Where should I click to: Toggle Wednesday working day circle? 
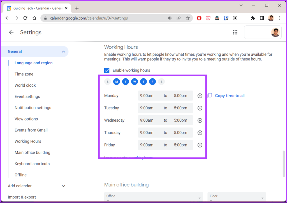[135, 82]
